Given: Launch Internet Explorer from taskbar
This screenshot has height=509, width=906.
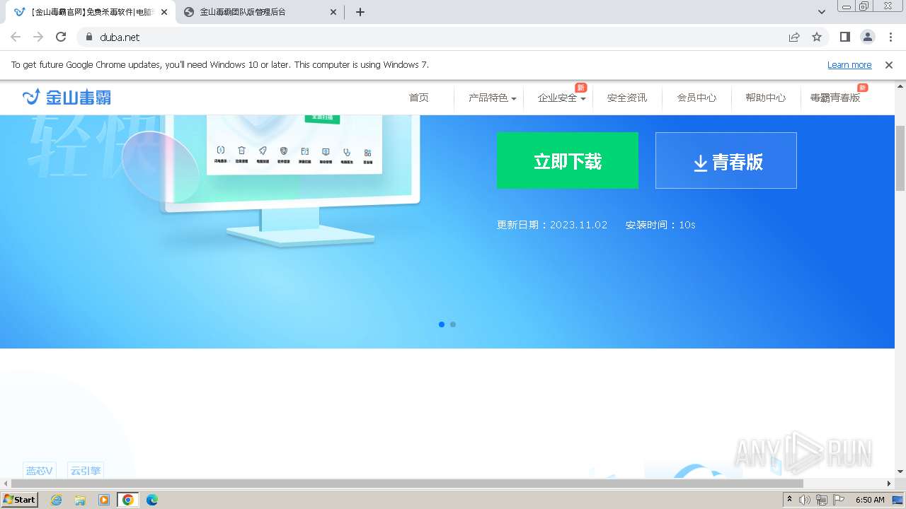Looking at the screenshot, I should pos(56,500).
